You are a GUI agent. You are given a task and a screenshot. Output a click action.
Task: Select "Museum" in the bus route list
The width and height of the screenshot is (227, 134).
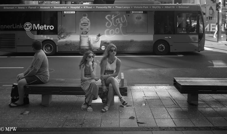[x=45, y=8]
